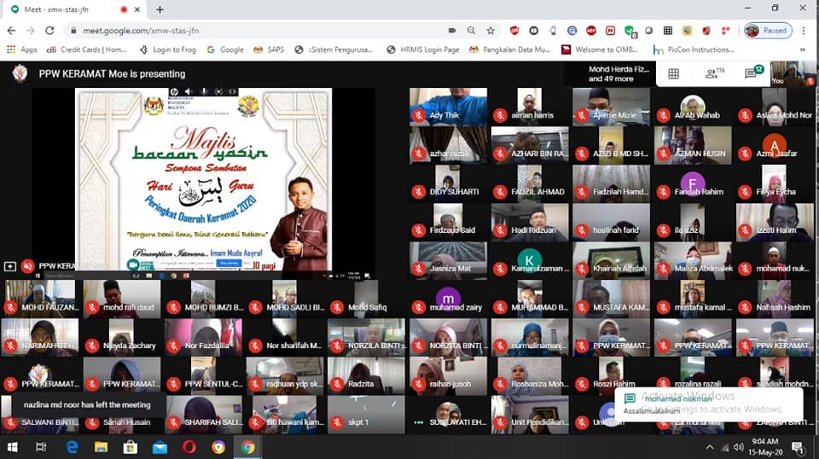Expand the hidden bookmarks overflow chevron
This screenshot has width=819, height=459.
click(x=802, y=49)
